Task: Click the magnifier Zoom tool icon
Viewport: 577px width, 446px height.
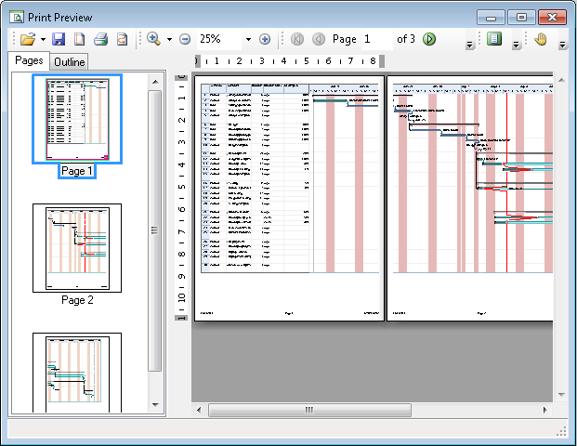Action: pos(153,39)
